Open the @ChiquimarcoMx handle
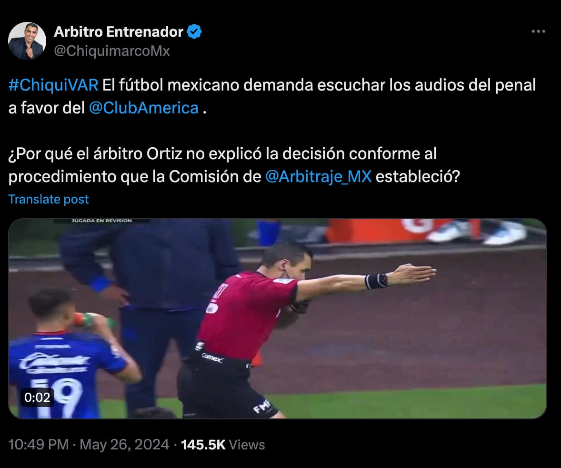This screenshot has height=468, width=561. coord(111,51)
